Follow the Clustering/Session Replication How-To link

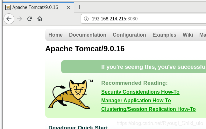click(148, 109)
